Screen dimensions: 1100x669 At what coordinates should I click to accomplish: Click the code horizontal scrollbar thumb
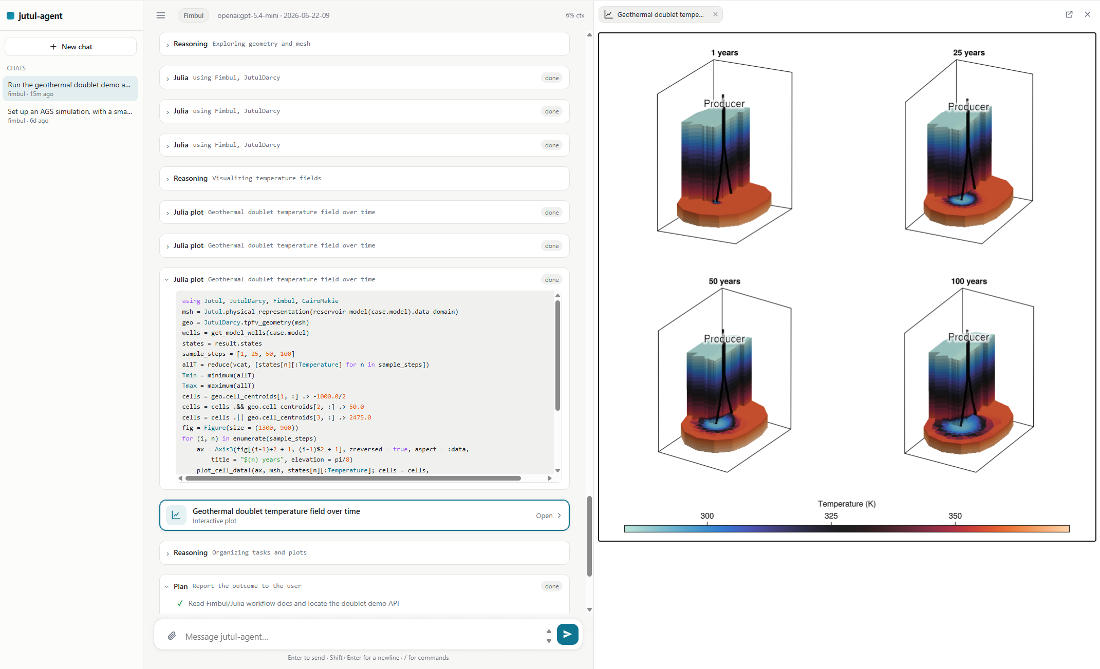tap(353, 478)
